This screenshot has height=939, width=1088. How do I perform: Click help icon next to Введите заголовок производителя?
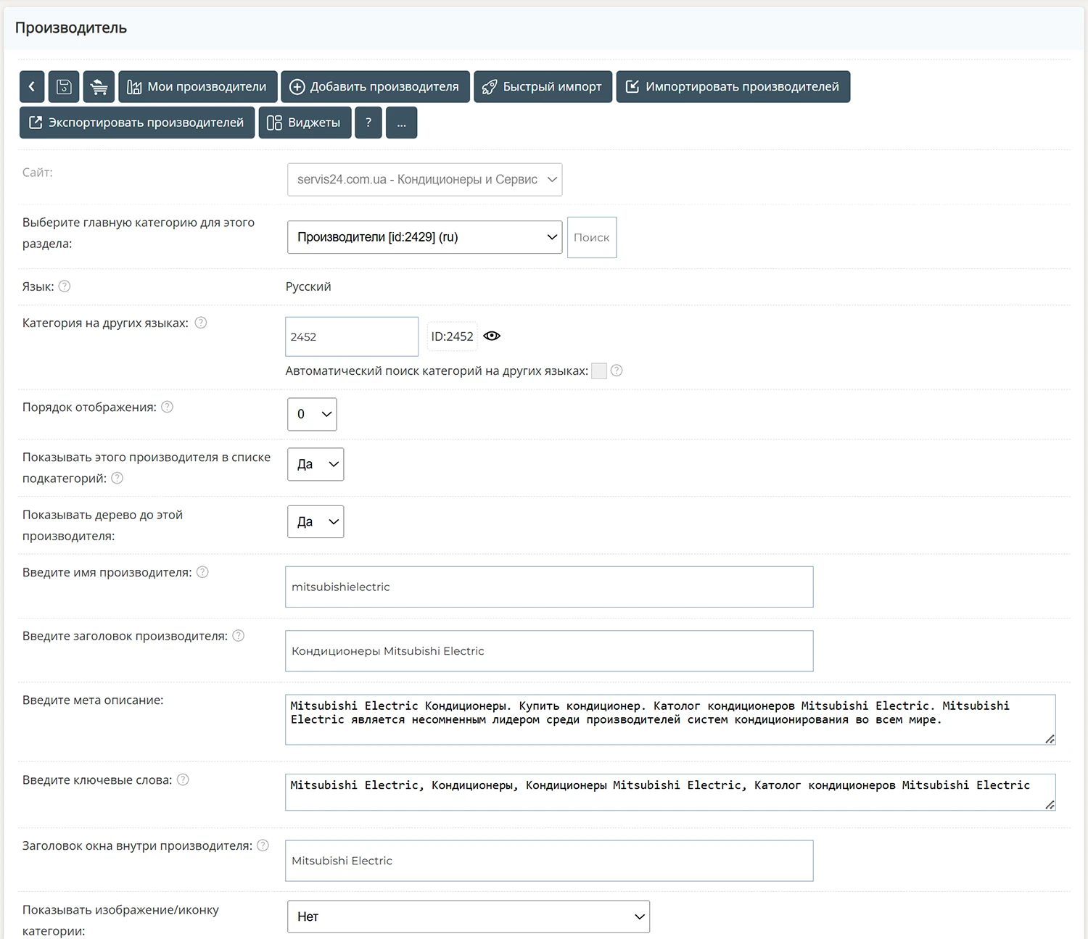click(238, 636)
